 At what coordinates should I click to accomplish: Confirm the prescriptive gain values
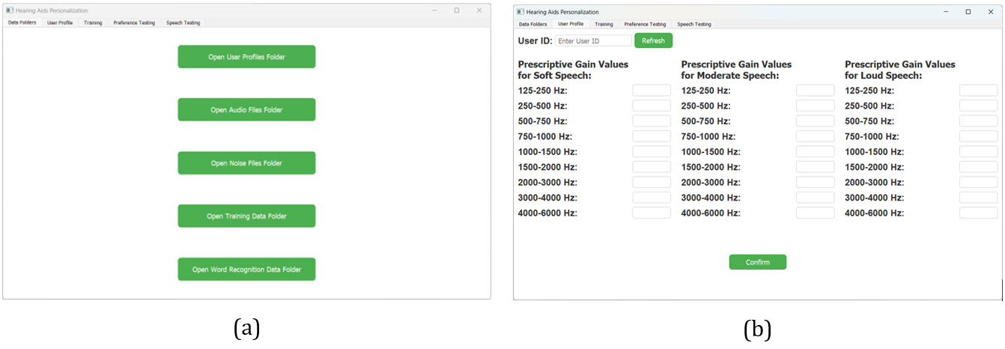[757, 262]
